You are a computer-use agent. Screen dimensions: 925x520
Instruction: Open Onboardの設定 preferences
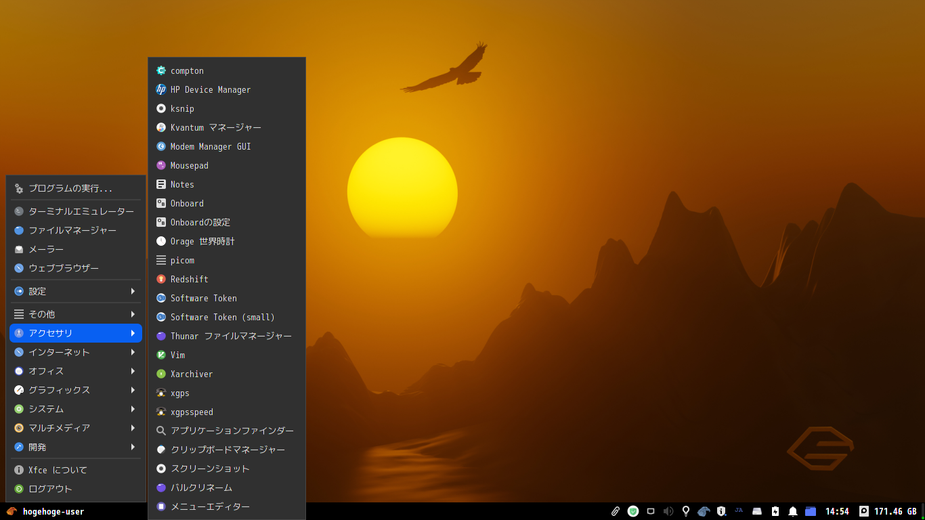[x=227, y=222]
